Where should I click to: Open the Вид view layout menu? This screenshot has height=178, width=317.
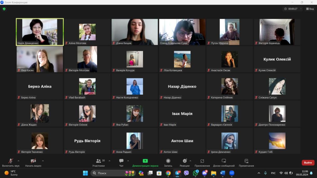[310, 9]
